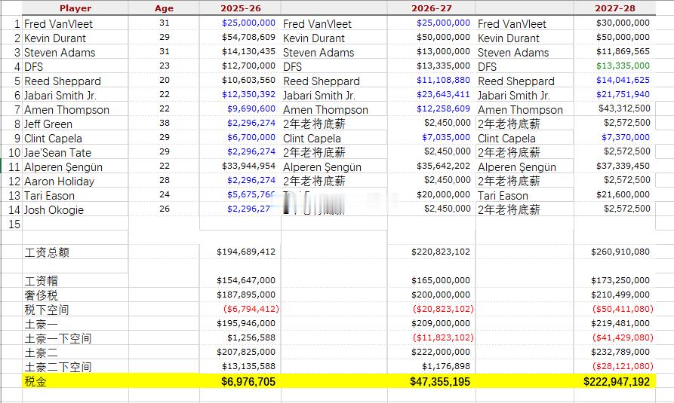Click the 2026-27 season header
This screenshot has width=674, height=403.
431,8
